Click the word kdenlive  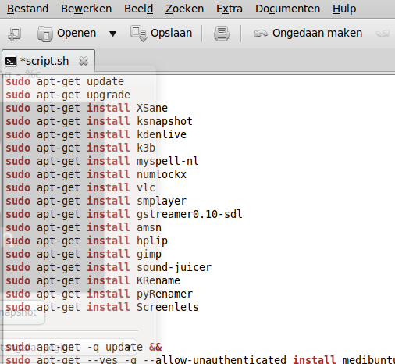click(162, 134)
